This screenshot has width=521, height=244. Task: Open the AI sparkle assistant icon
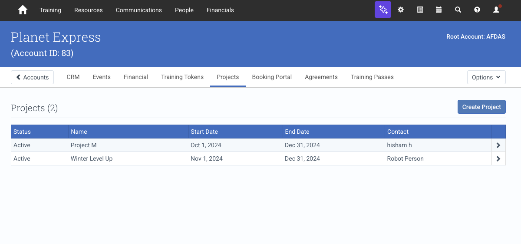(x=383, y=10)
